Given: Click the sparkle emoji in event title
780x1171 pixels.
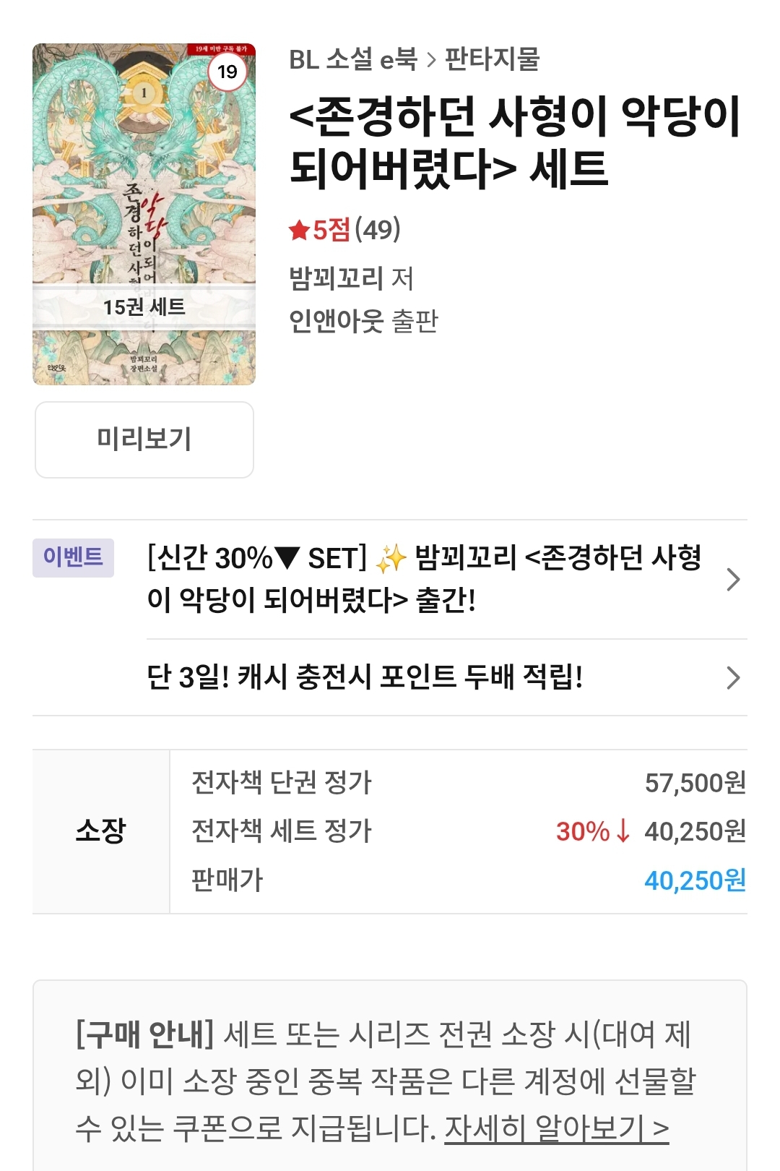Looking at the screenshot, I should [391, 559].
